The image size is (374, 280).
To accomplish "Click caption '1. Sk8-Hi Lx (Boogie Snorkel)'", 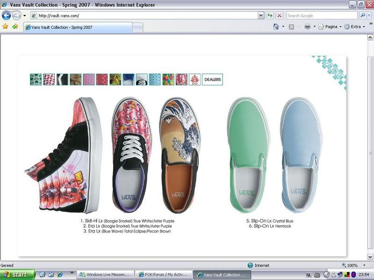I will pyautogui.click(x=107, y=221).
